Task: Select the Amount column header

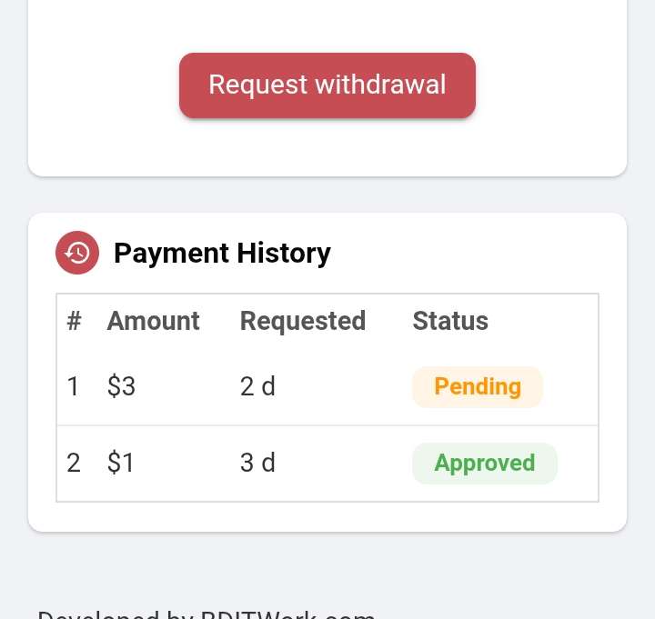Action: tap(154, 321)
